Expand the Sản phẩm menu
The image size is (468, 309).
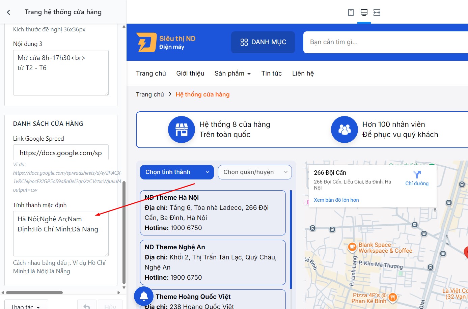(233, 74)
